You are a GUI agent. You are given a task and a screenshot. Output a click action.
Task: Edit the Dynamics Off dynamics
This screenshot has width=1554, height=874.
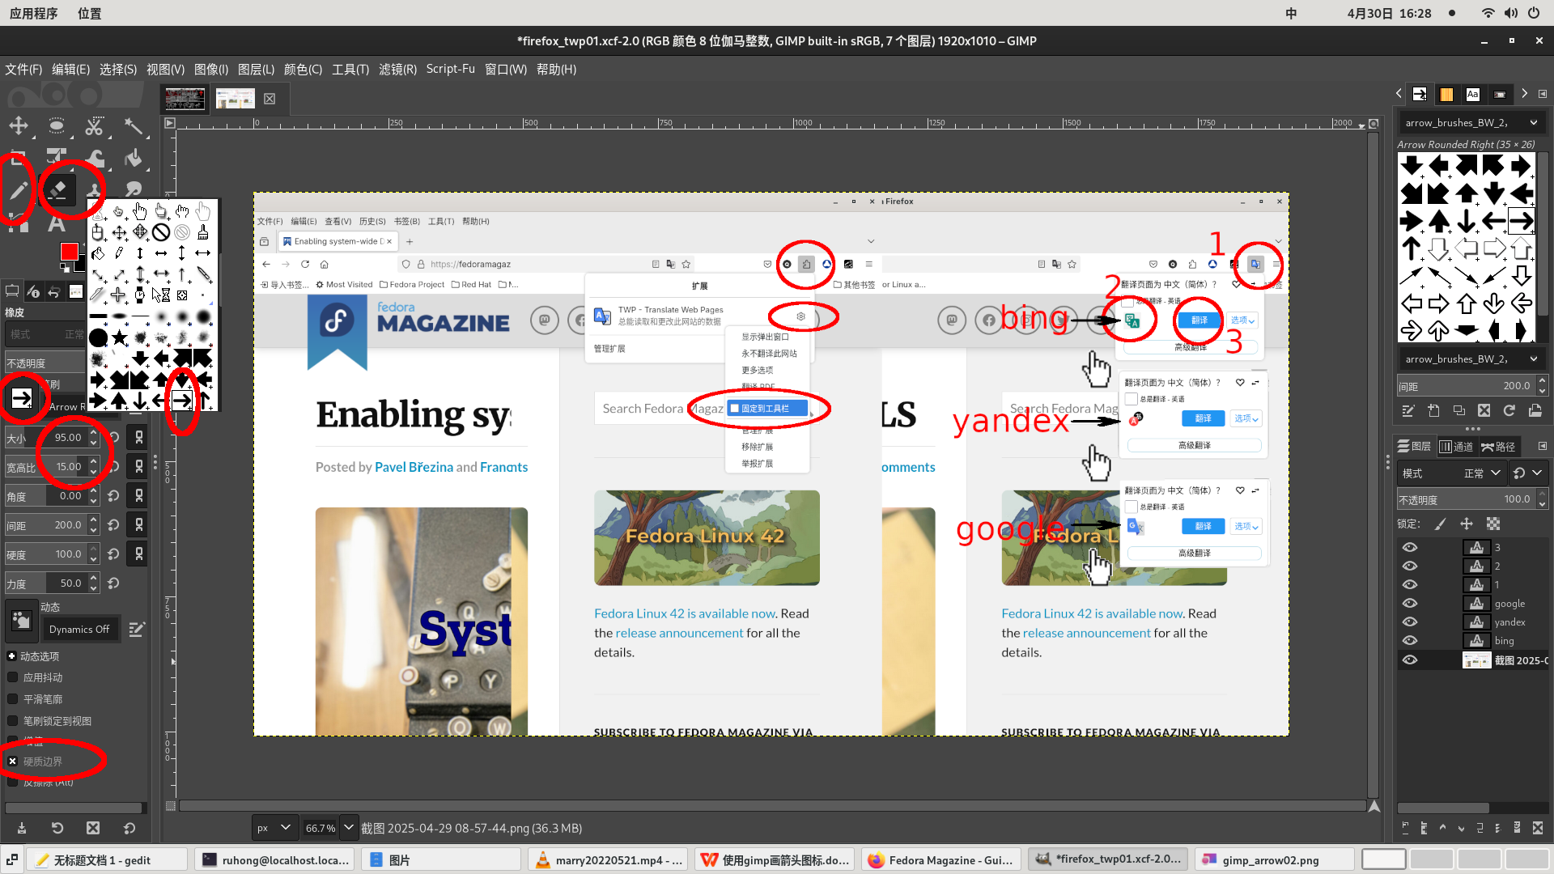[137, 629]
